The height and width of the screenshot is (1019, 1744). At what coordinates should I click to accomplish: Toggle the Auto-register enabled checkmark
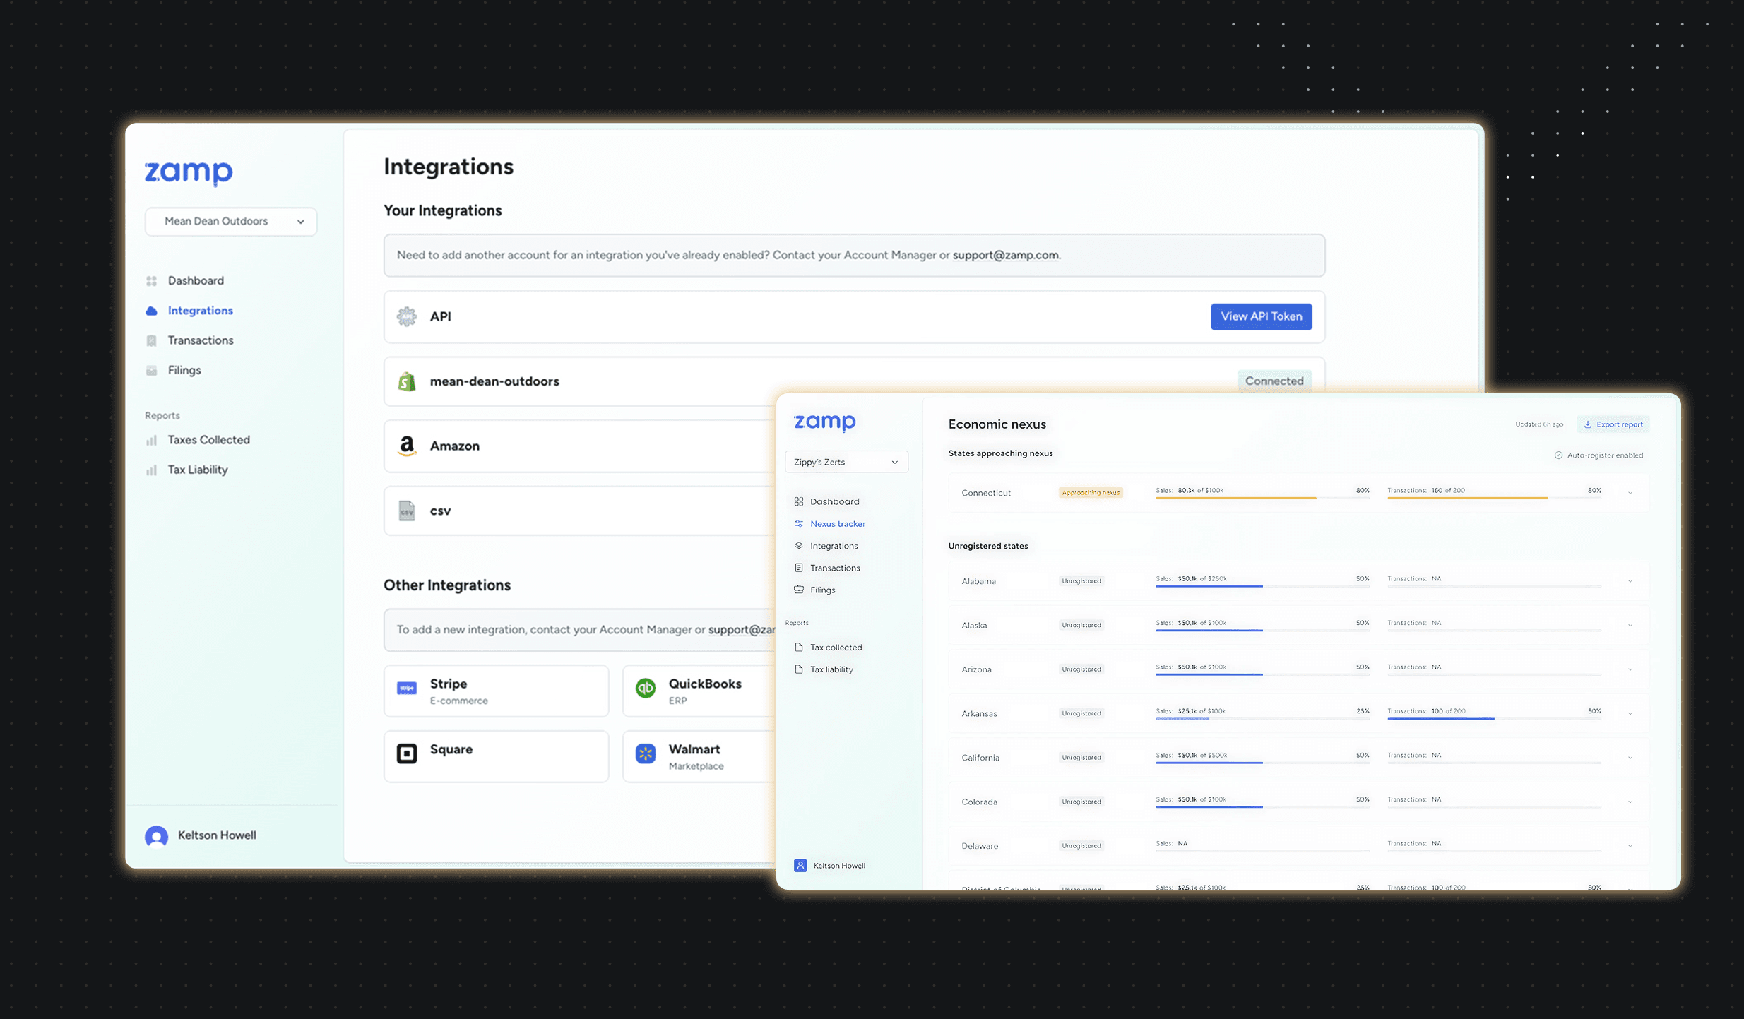pos(1558,455)
